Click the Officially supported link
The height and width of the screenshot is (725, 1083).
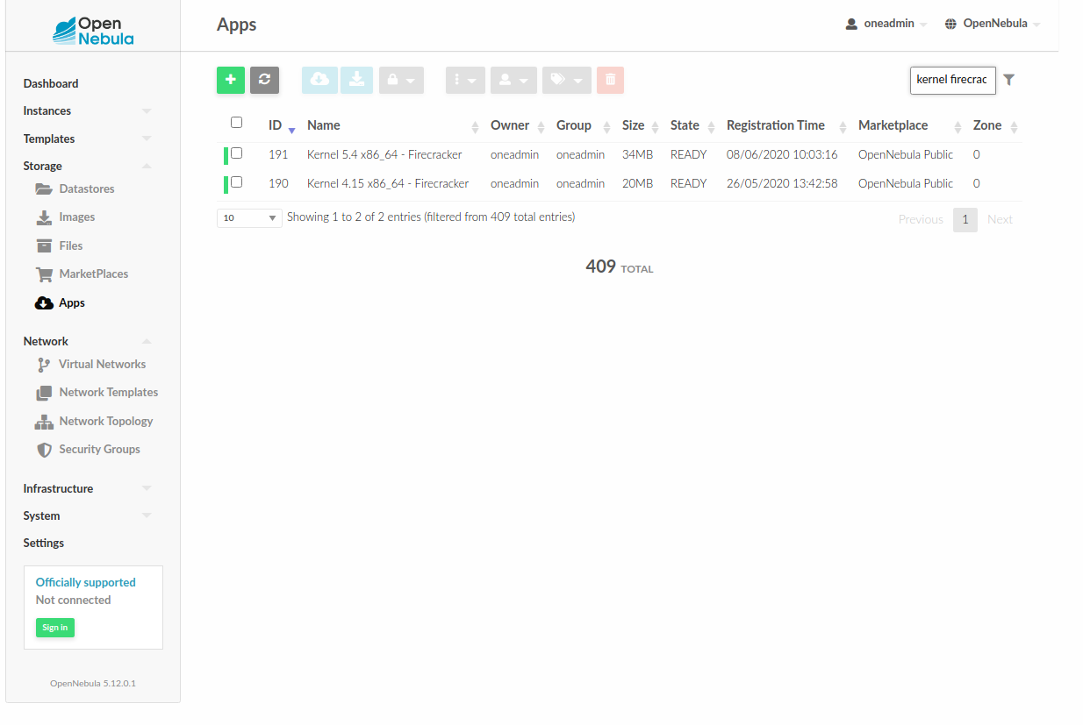point(86,582)
